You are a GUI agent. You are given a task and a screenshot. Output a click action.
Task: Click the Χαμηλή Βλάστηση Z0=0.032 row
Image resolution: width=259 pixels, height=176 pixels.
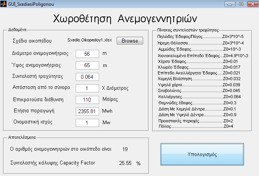(x=199, y=79)
